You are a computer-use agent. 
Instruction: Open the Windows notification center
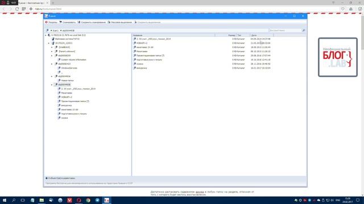(358, 200)
